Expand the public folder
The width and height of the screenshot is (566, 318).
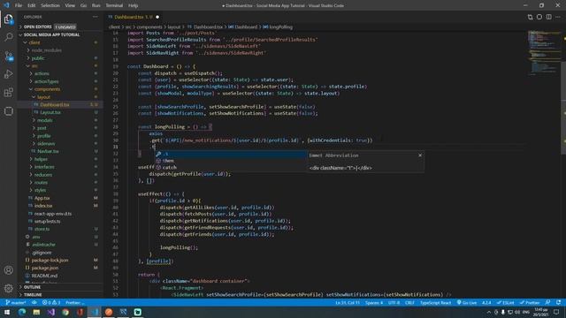click(x=37, y=58)
